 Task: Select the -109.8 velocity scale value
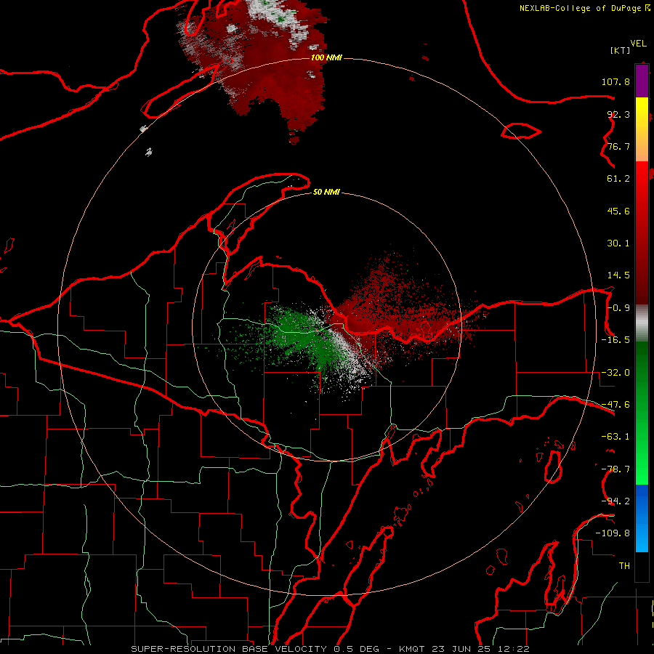click(613, 533)
